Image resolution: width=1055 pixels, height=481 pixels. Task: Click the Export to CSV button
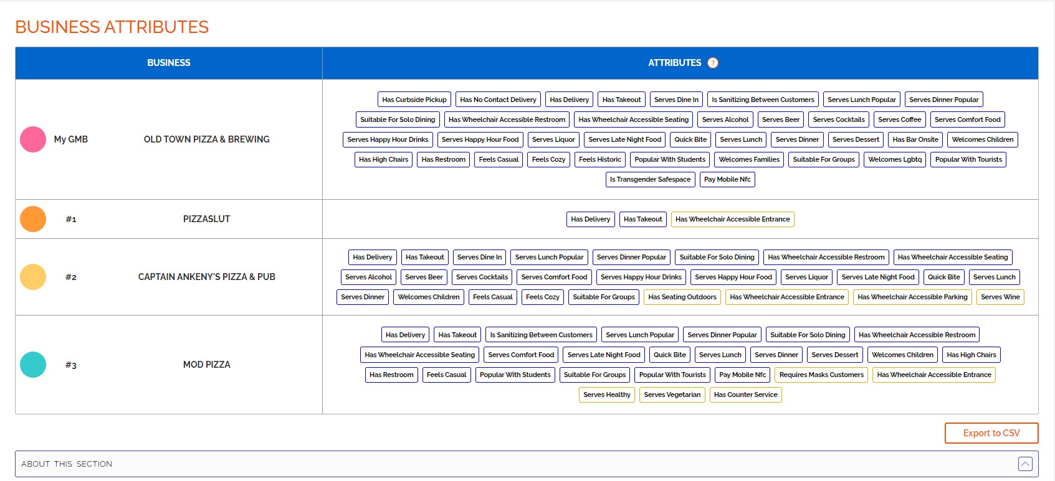click(x=991, y=433)
